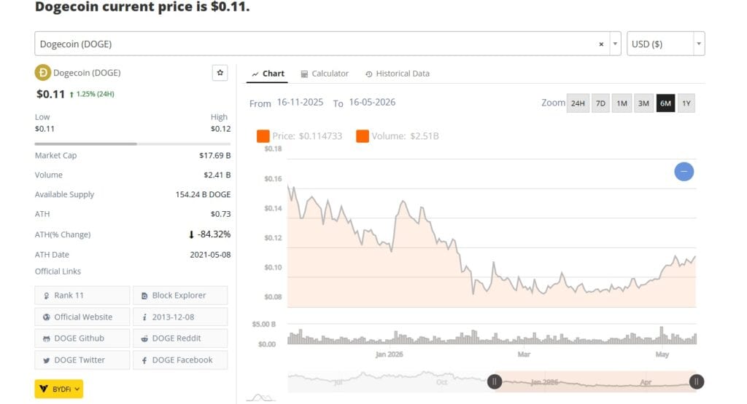Click the Dogecoin coin logo icon
Screen dimensions: 747x404
(x=43, y=73)
